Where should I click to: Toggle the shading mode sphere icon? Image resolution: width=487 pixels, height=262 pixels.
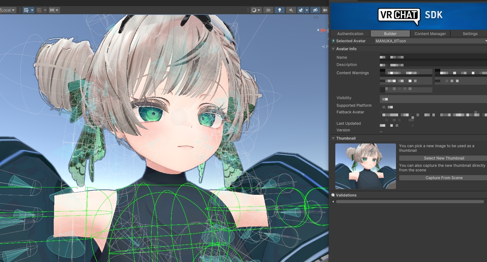pos(253,10)
